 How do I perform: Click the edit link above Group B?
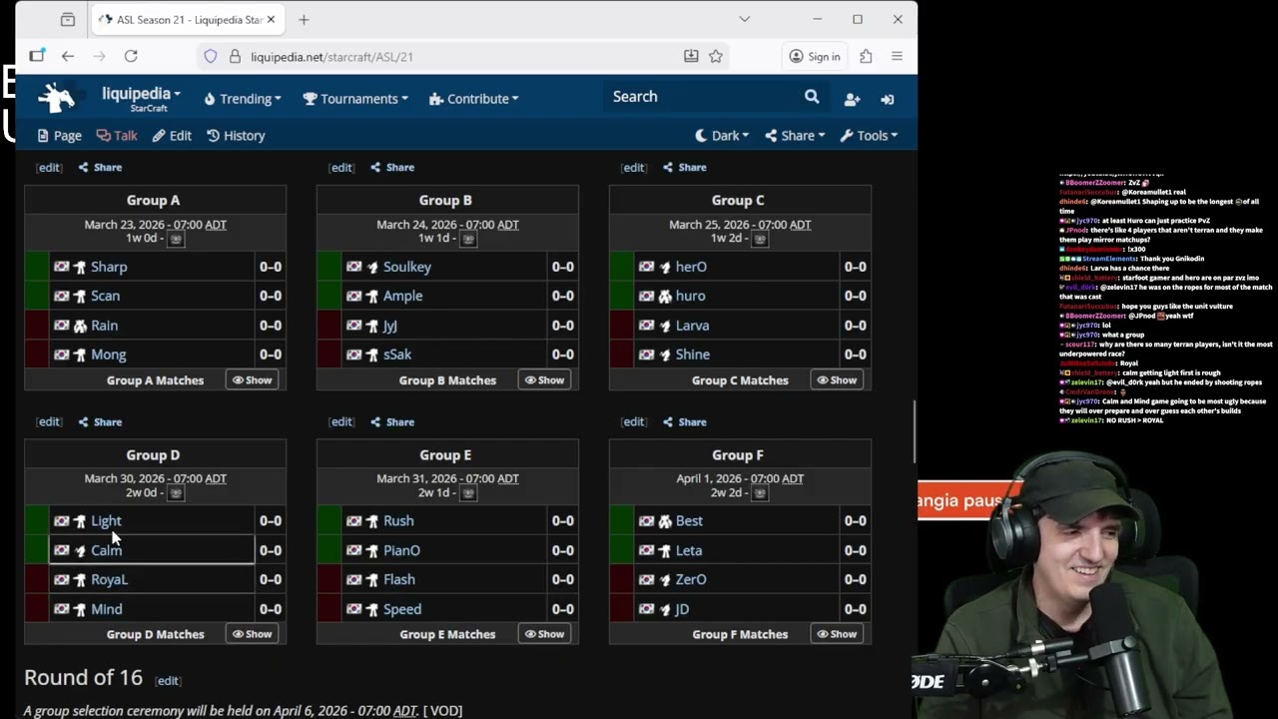pos(341,168)
